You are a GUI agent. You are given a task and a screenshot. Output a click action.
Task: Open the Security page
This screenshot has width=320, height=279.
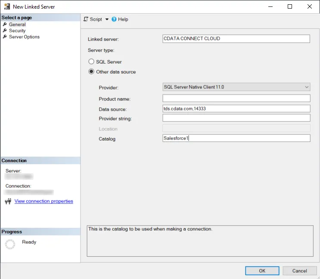17,31
